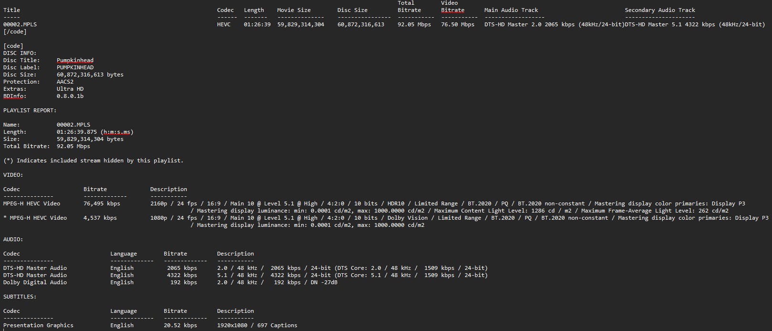Select the Dolby Digital Audio codec entry

click(35, 282)
